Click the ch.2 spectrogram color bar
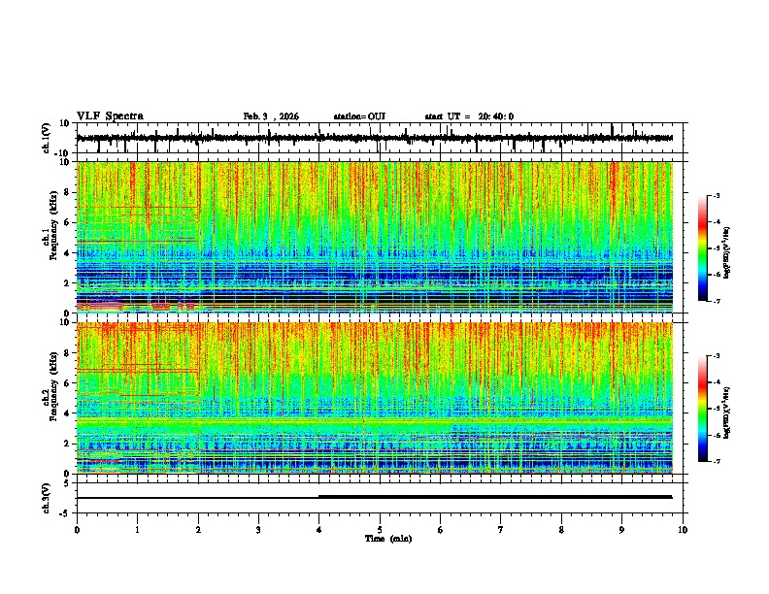769x594 pixels. (x=702, y=409)
